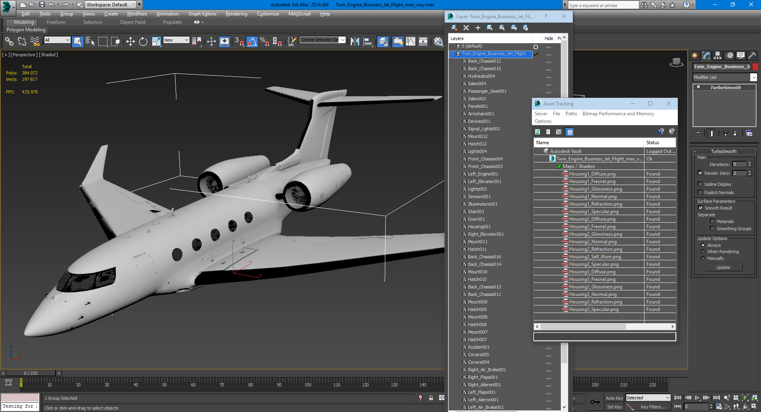Open the Rendering menu
761x412 pixels.
tap(236, 14)
